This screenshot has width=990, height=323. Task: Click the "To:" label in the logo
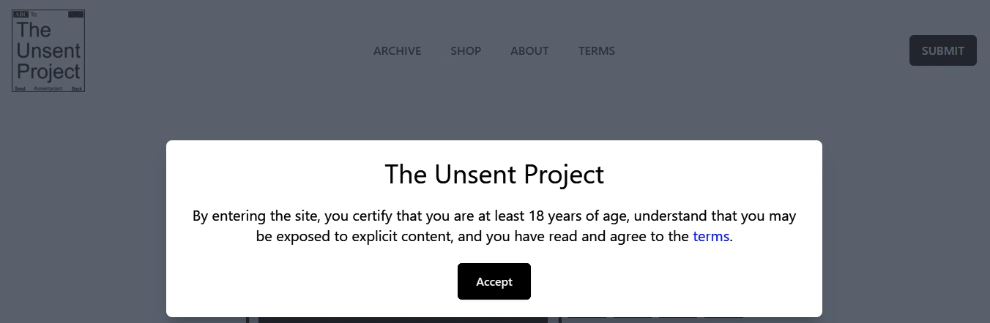tap(34, 14)
